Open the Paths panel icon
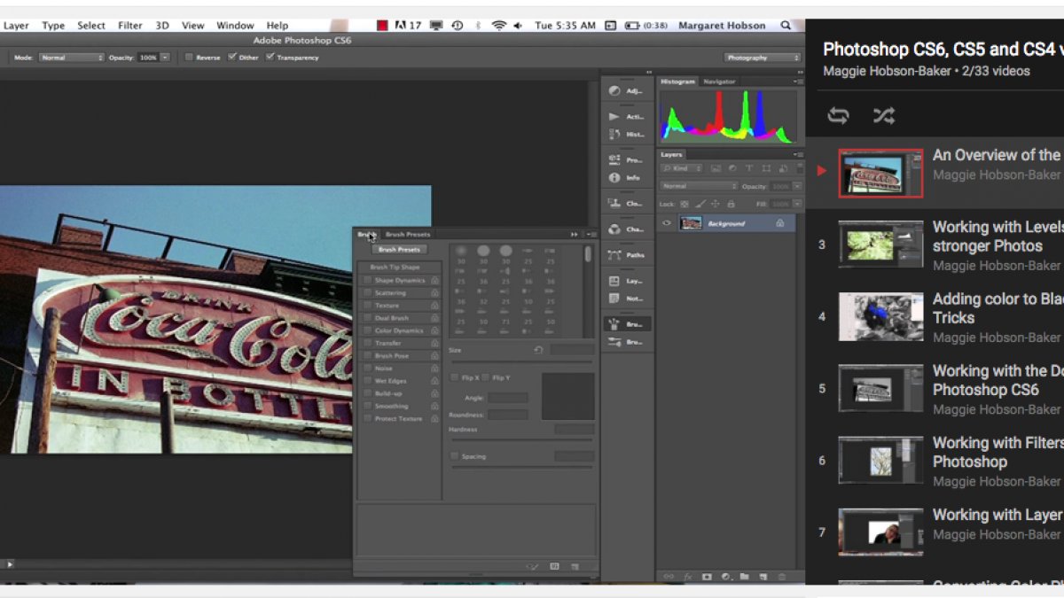Image resolution: width=1064 pixels, height=598 pixels. 615,255
